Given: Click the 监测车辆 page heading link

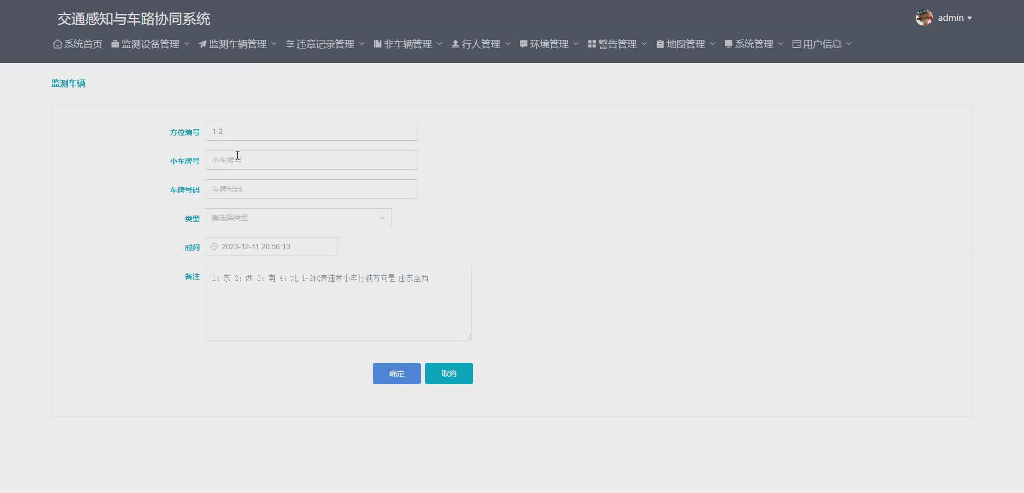Looking at the screenshot, I should pos(68,83).
